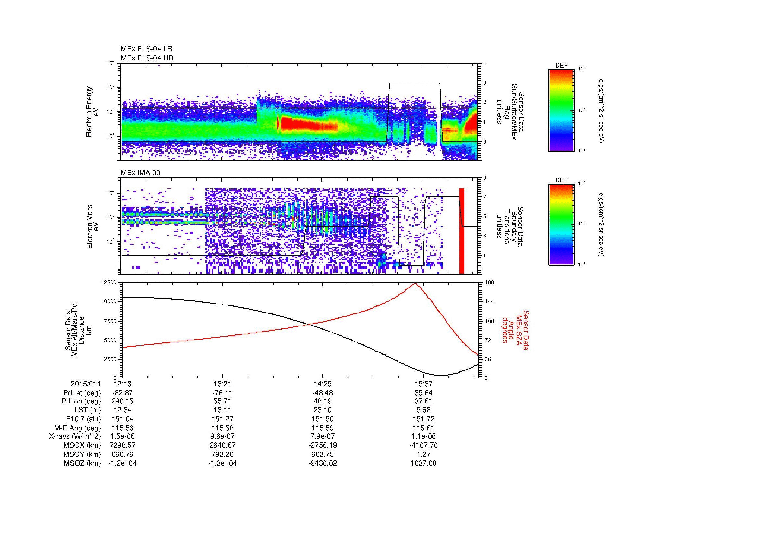Click the 'MEx ELS-04 LR' panel title
The width and height of the screenshot is (759, 537).
(x=146, y=49)
